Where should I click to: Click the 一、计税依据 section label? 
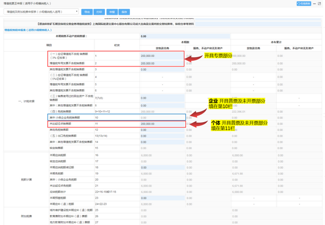(x=26, y=101)
